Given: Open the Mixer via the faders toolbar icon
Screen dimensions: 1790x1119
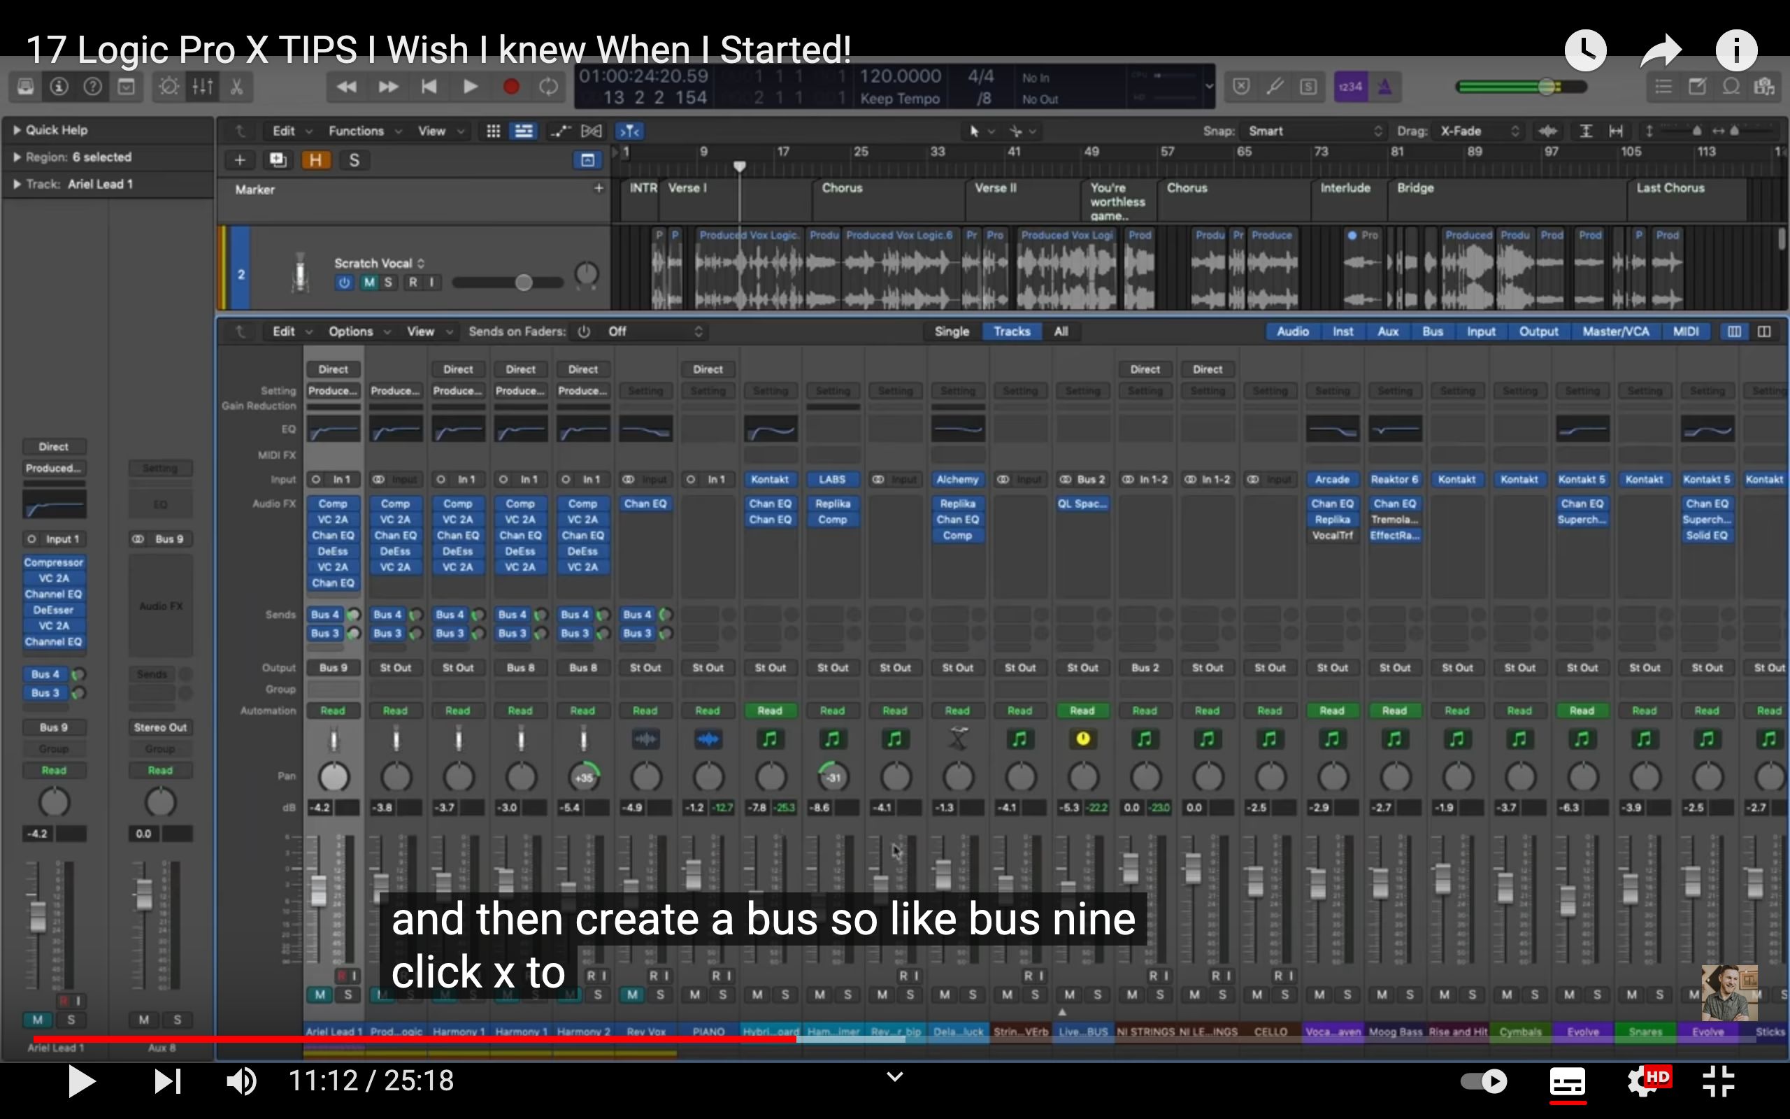Looking at the screenshot, I should pos(202,86).
